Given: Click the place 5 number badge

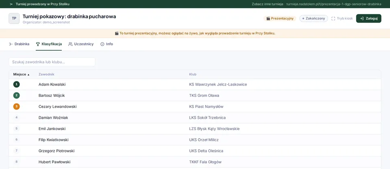Looking at the screenshot, I should (16, 128).
